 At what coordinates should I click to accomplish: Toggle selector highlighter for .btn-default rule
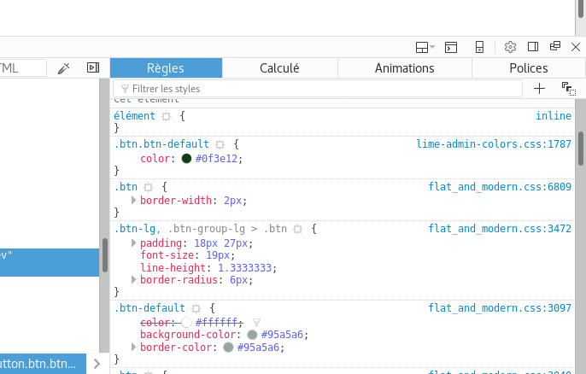(196, 308)
